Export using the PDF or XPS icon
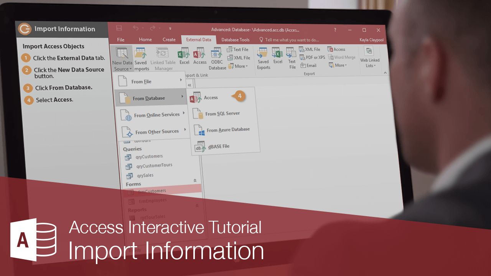491x276 pixels. coord(311,57)
